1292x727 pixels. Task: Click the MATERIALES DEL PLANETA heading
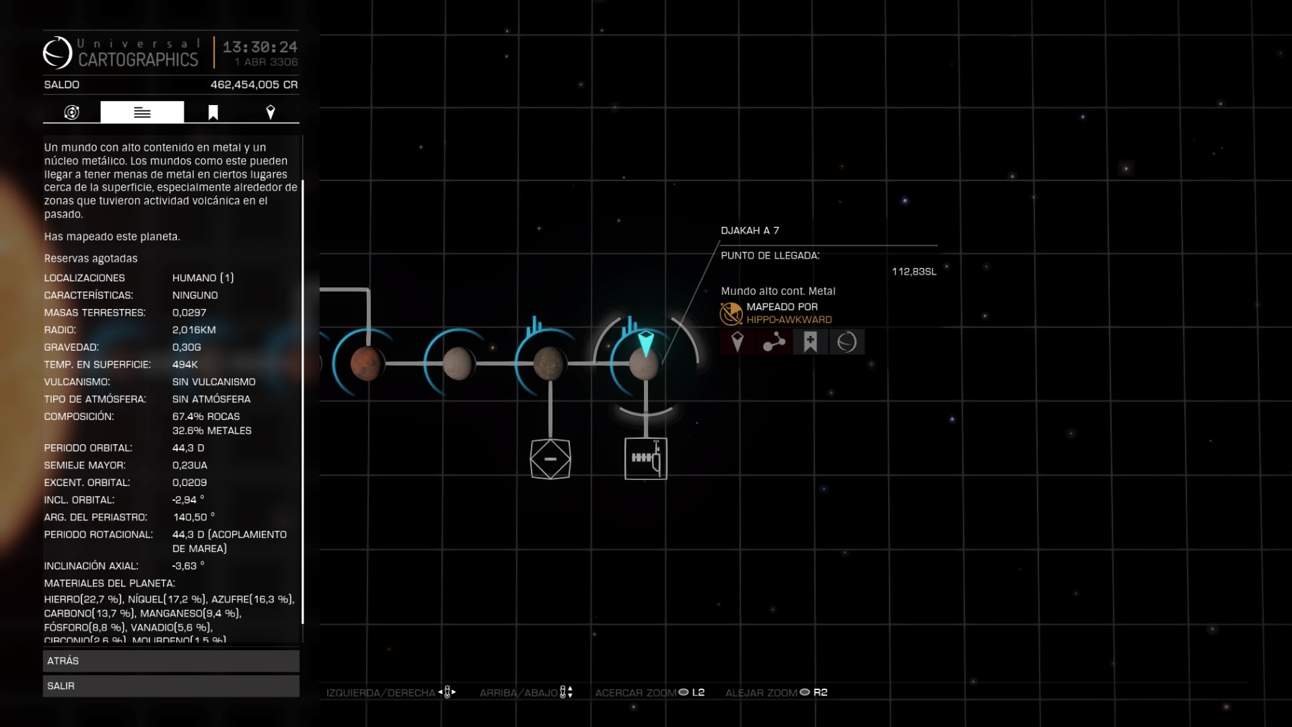pos(110,584)
